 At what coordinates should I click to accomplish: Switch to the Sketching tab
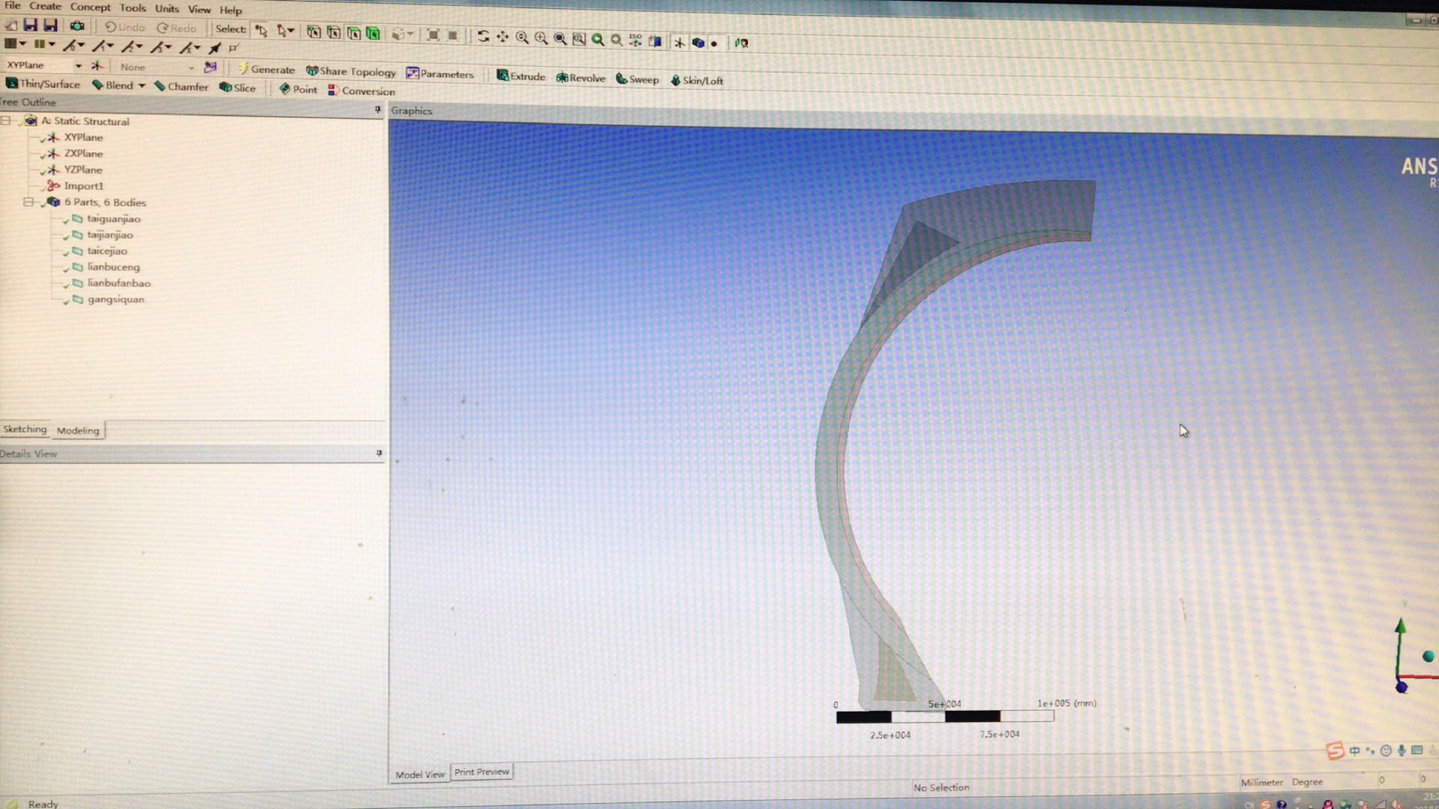pyautogui.click(x=25, y=429)
